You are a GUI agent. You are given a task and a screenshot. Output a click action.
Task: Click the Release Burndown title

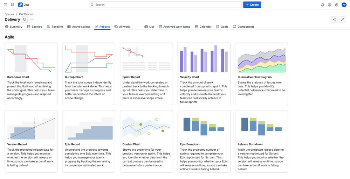coord(250,144)
